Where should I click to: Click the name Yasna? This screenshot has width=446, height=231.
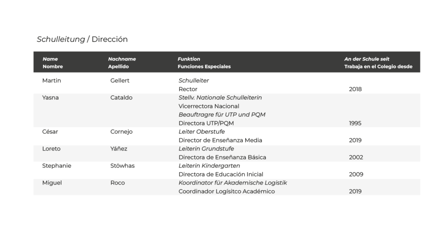51,97
